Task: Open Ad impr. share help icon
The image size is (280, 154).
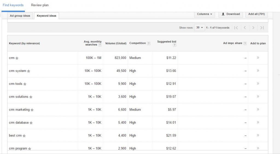Action: 245,43
